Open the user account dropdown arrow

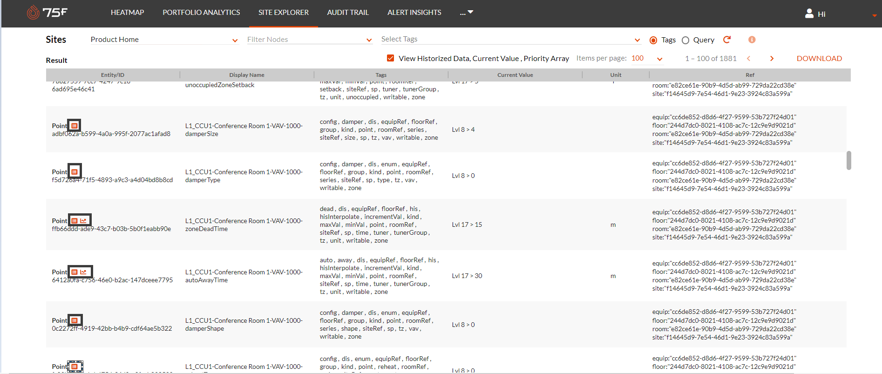point(875,15)
